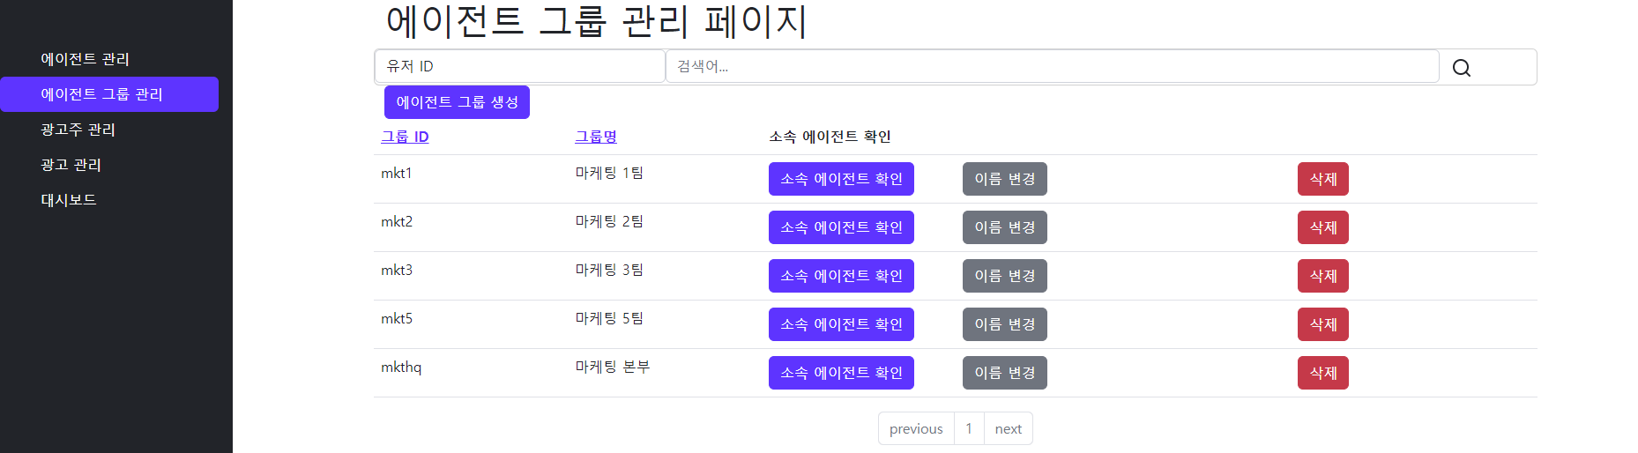Select 에이전트 그룹 관리 sidebar item
Viewport: 1638px width, 453px height.
pyautogui.click(x=101, y=94)
